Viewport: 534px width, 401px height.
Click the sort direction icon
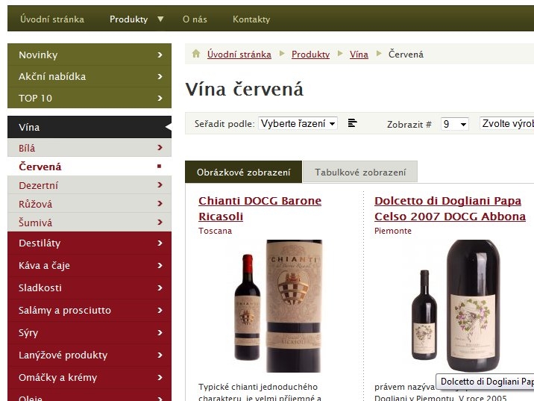(x=353, y=122)
